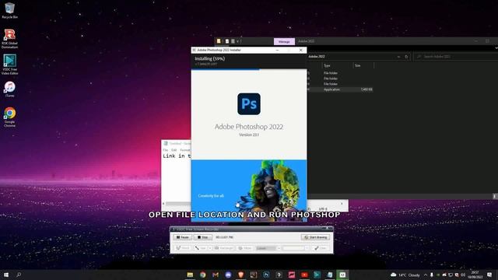Click the Photoshop Ps logo in installer

tap(249, 103)
